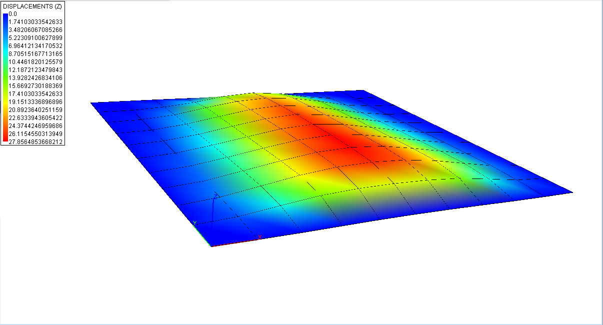
Task: Click the red end of the color bar
Action: 5,140
